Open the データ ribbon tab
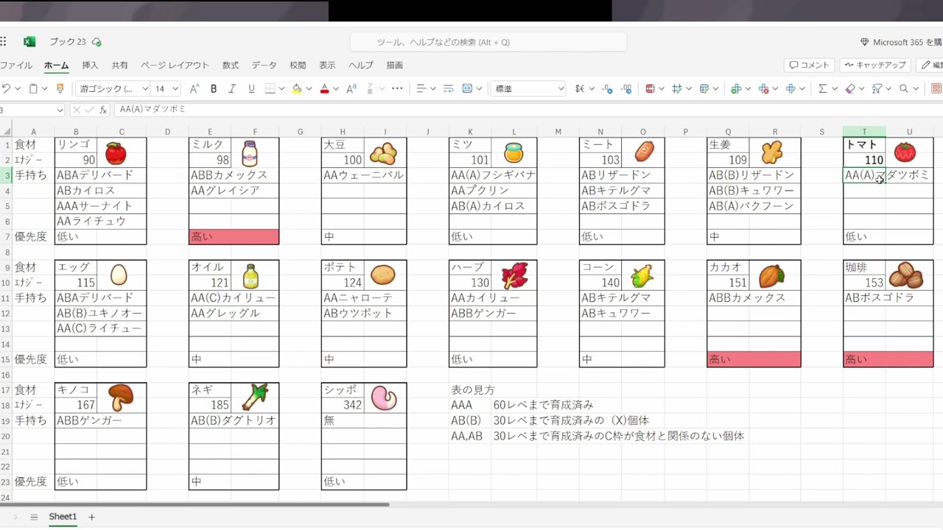943x530 pixels. tap(263, 65)
